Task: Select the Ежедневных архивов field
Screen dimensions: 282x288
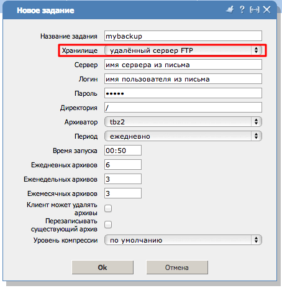Action: click(123, 165)
